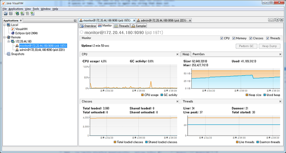Click the GC activity blue legend swatch
The image size is (286, 153).
pyautogui.click(x=162, y=95)
